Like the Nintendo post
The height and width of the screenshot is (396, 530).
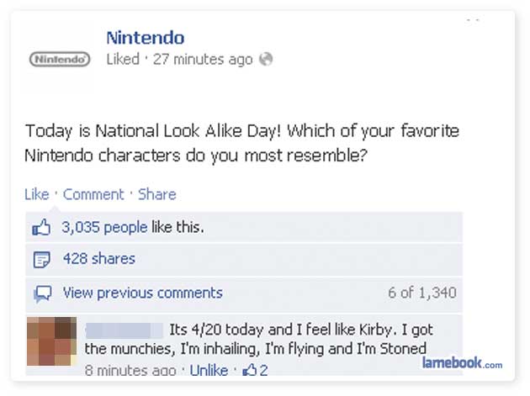tap(36, 194)
